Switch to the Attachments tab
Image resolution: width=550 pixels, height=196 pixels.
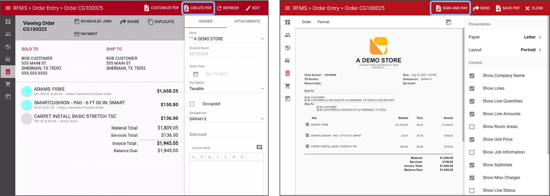coord(247,21)
